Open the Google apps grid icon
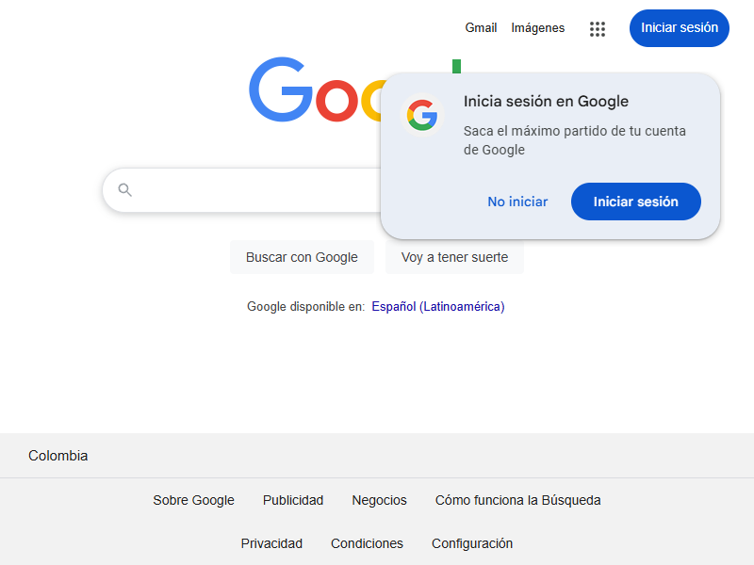 pos(598,28)
